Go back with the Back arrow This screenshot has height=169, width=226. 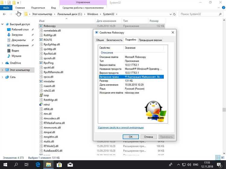(x=4, y=14)
